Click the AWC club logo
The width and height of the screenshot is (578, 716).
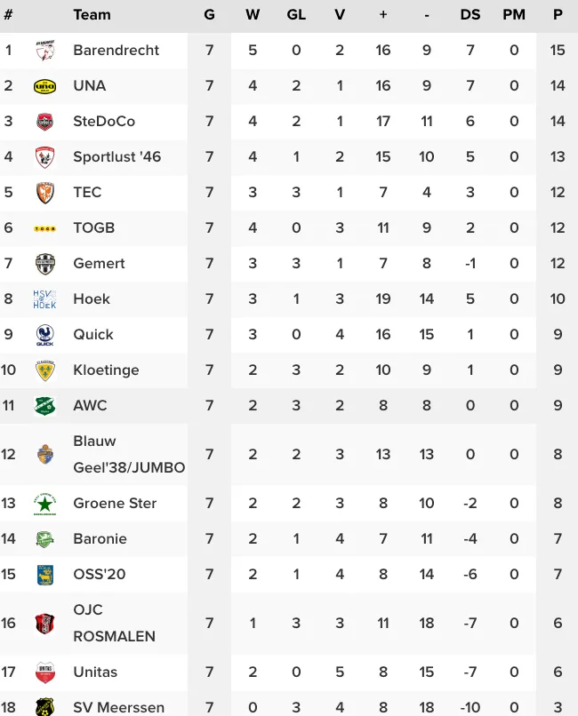(x=44, y=406)
